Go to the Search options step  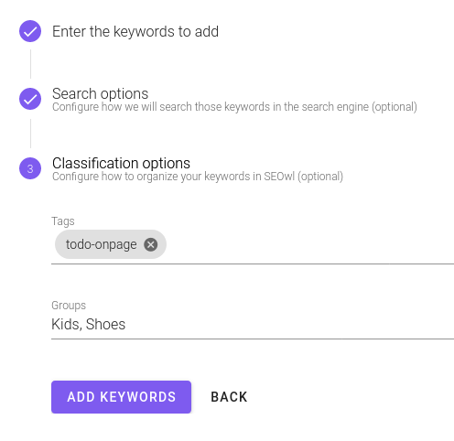[x=100, y=93]
